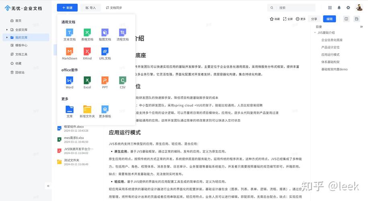Expand the 全部文库 tree arrow

(7, 30)
